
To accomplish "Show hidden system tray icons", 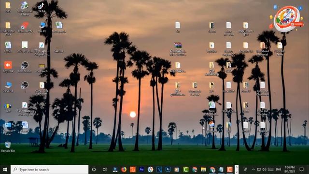I will pyautogui.click(x=253, y=170).
